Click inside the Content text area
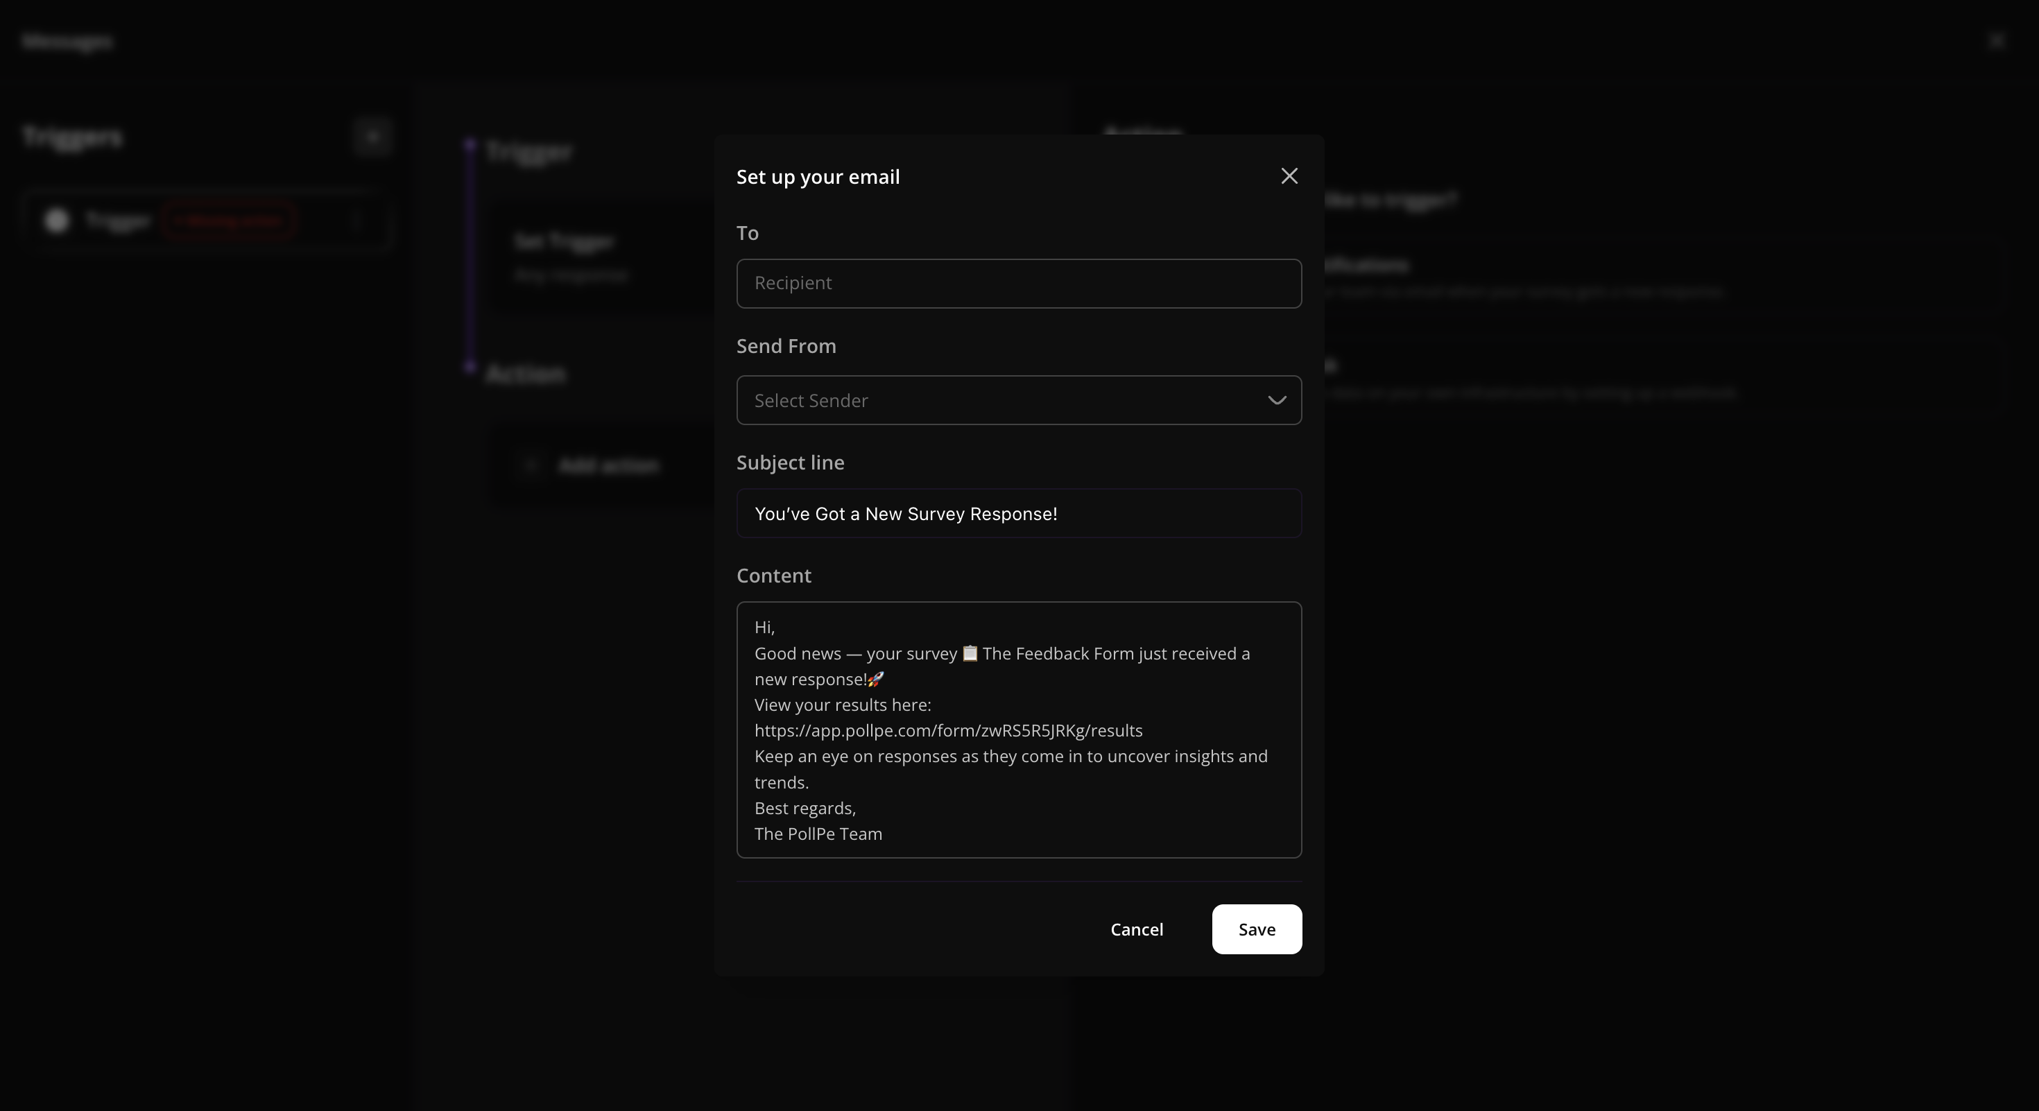 pyautogui.click(x=1019, y=730)
